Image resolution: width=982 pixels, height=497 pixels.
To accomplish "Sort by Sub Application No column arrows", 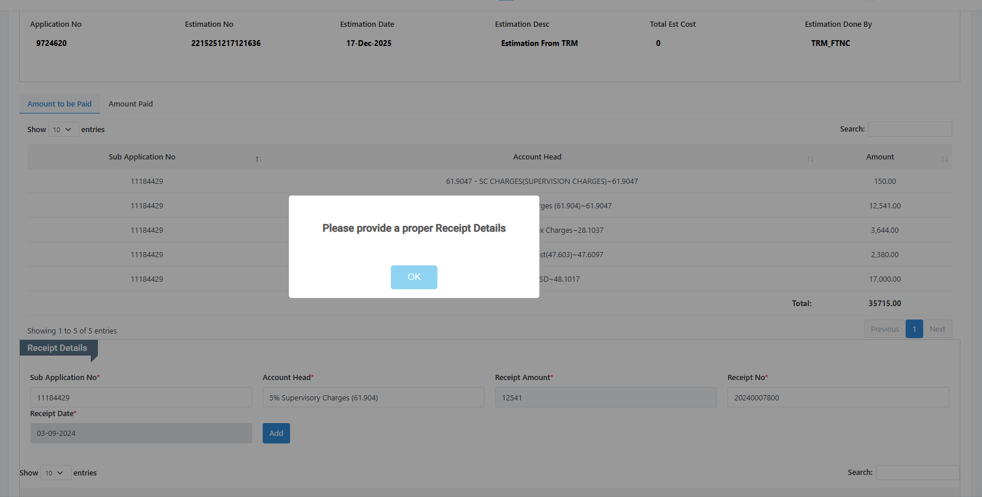I will 259,159.
